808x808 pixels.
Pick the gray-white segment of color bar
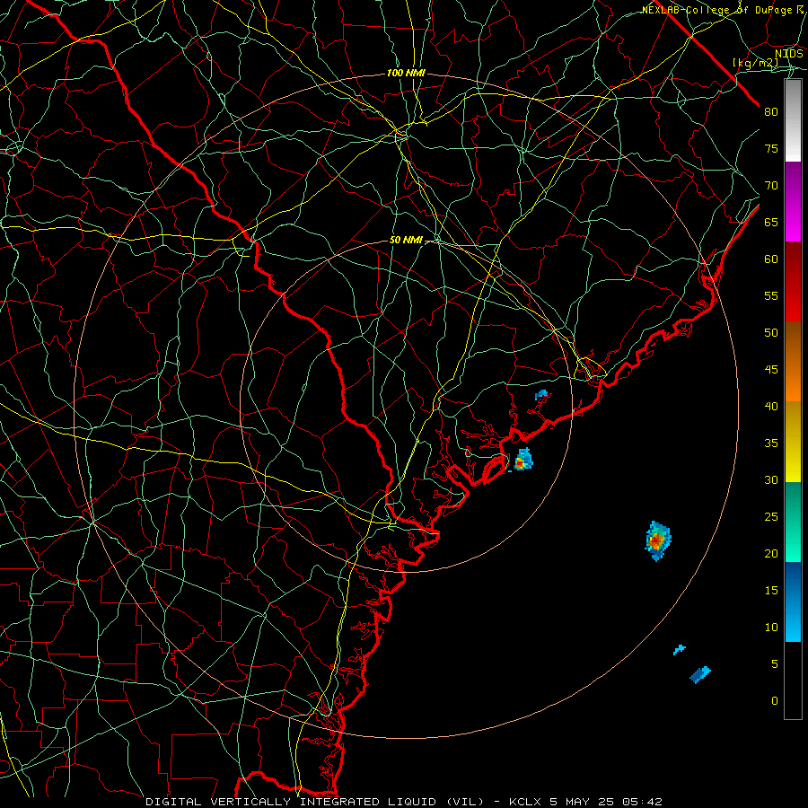pos(793,120)
